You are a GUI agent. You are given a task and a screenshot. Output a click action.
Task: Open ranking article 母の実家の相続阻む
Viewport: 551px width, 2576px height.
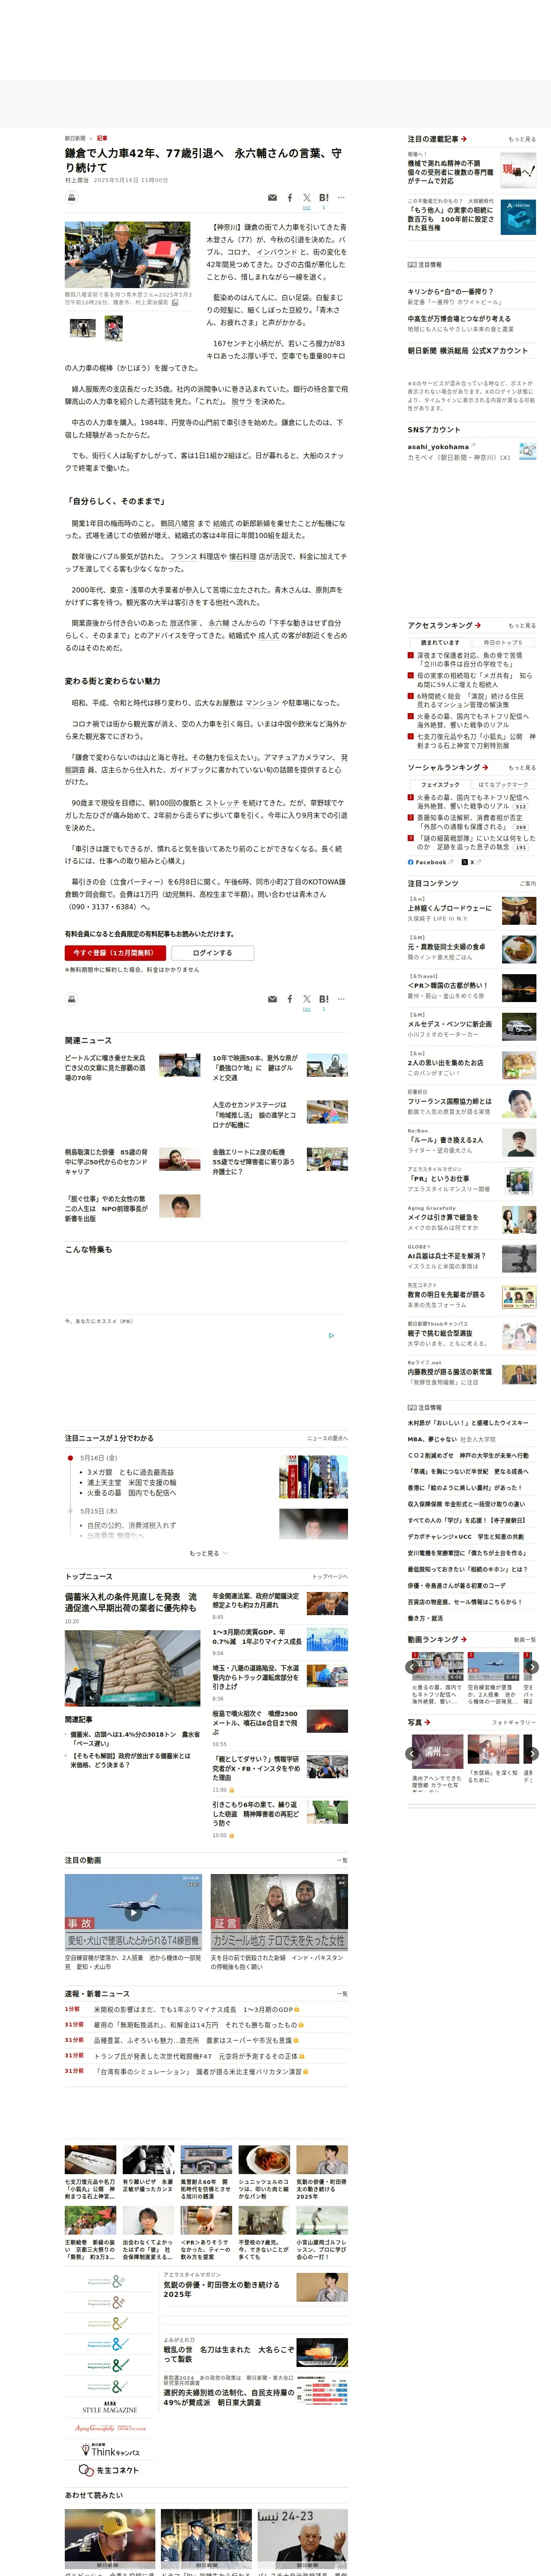475,680
